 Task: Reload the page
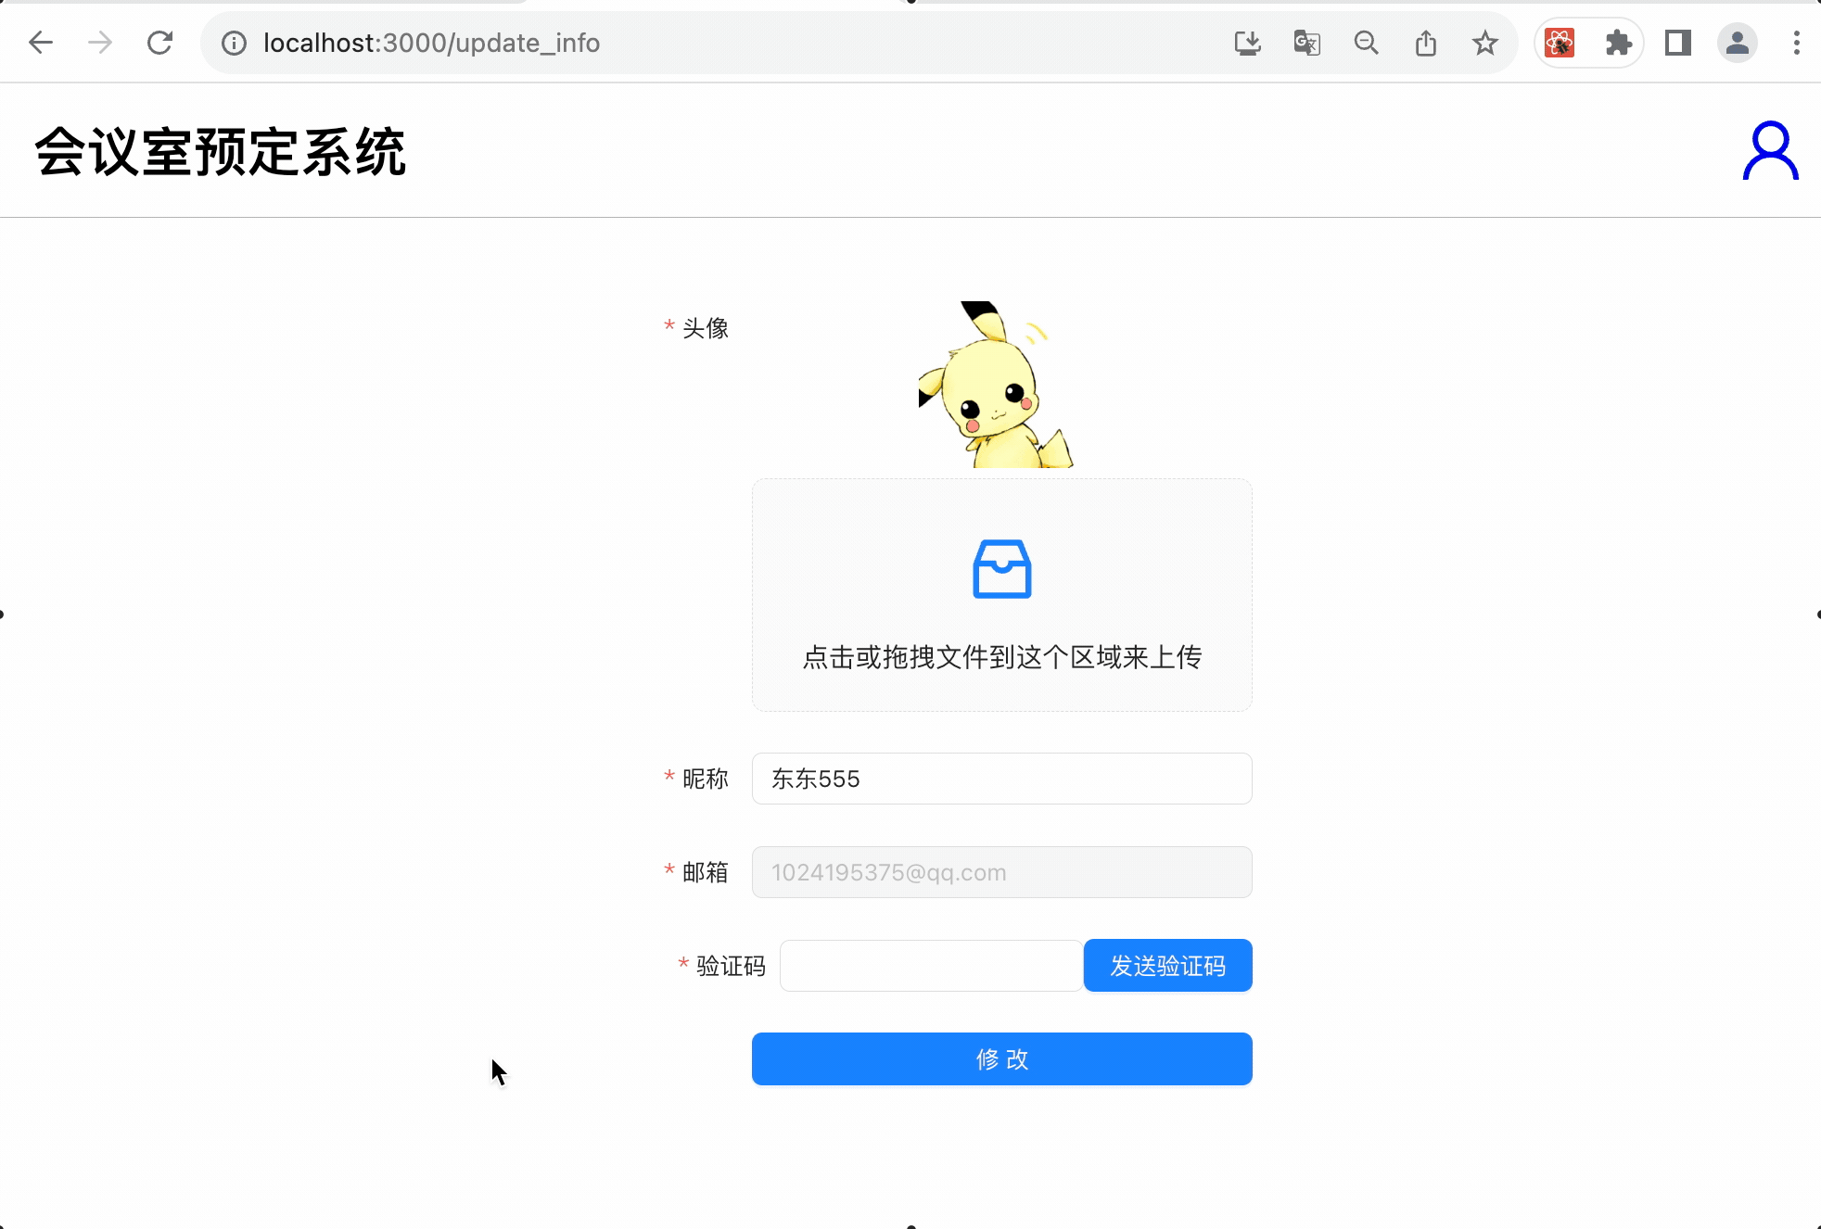pos(160,43)
